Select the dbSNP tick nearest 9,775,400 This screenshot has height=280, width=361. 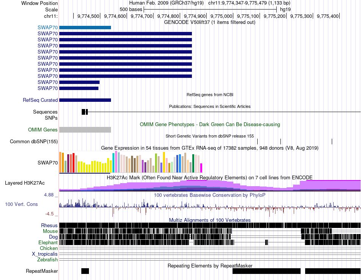pyautogui.click(x=332, y=141)
